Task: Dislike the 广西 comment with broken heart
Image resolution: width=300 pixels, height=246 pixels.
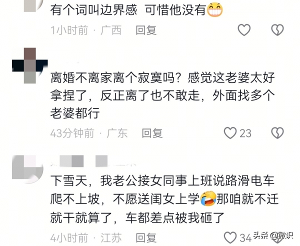Action: 277,30
